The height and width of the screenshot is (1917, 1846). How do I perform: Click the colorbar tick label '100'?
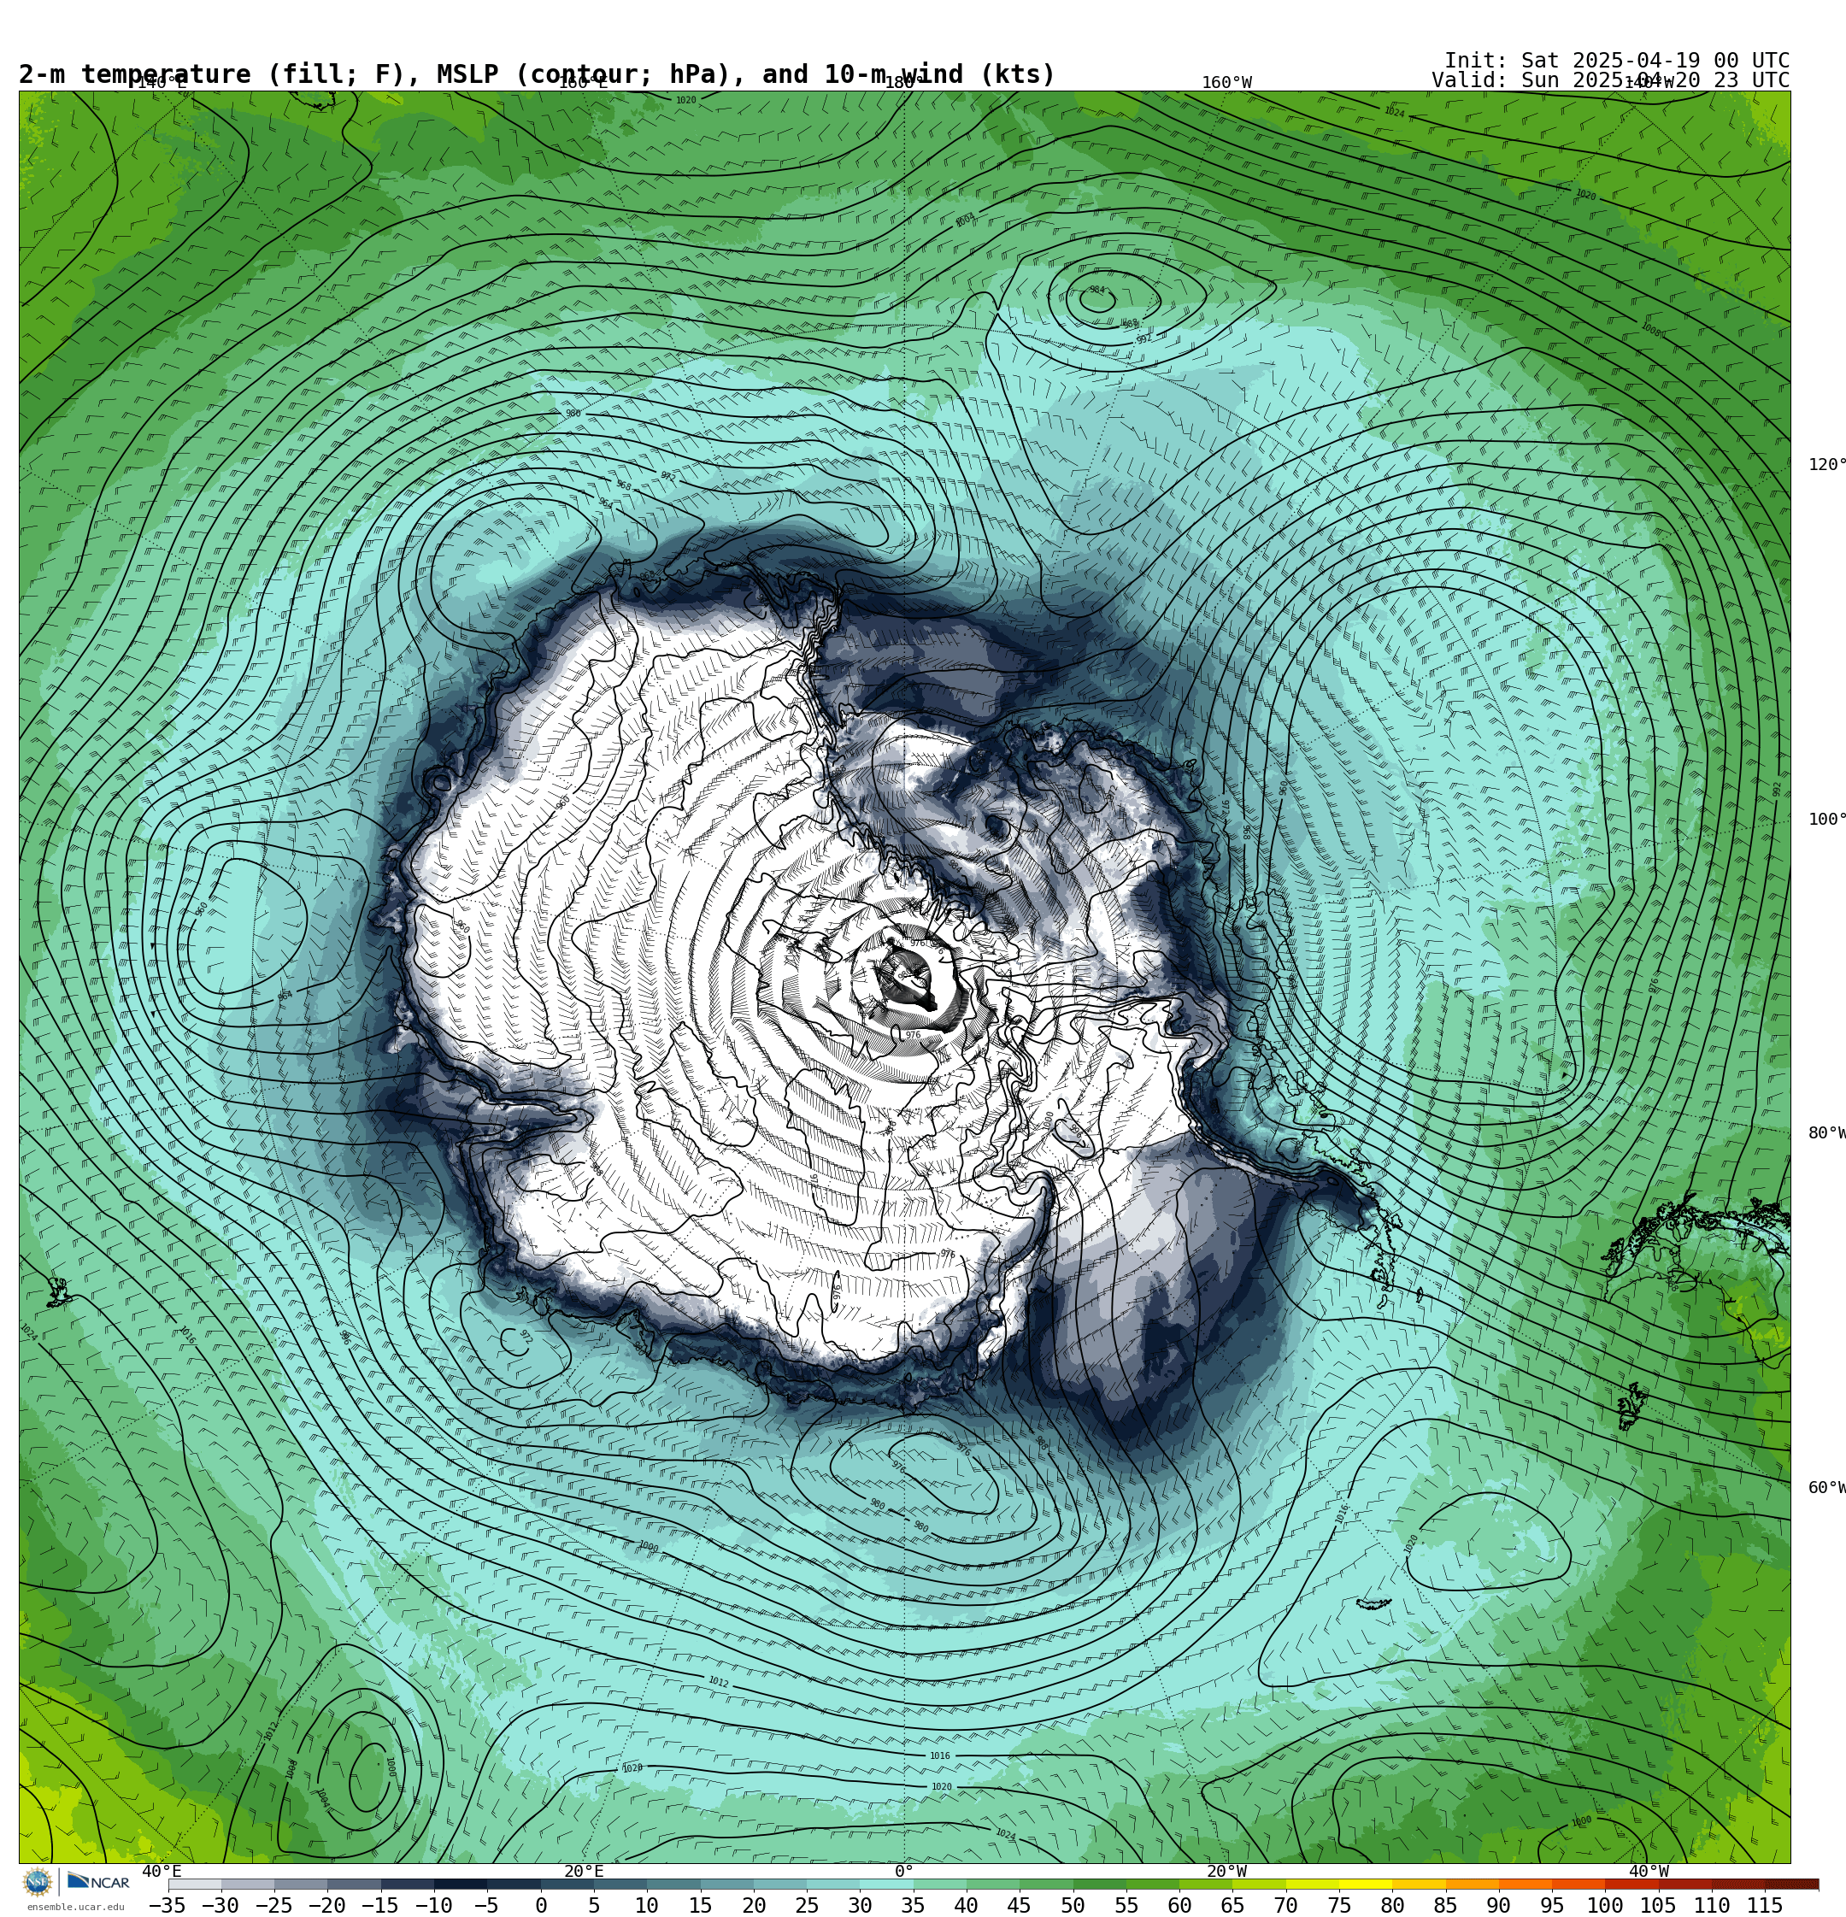tap(1604, 1905)
